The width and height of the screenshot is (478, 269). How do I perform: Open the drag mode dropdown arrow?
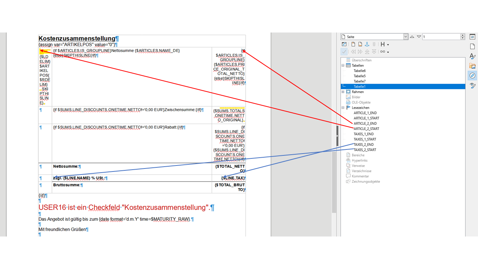click(x=388, y=52)
